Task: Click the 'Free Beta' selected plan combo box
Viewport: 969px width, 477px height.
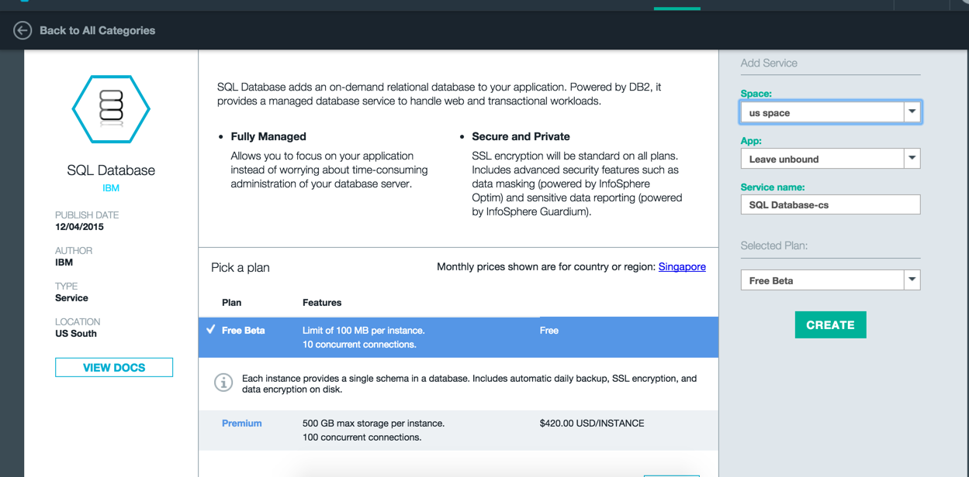Action: [x=830, y=280]
